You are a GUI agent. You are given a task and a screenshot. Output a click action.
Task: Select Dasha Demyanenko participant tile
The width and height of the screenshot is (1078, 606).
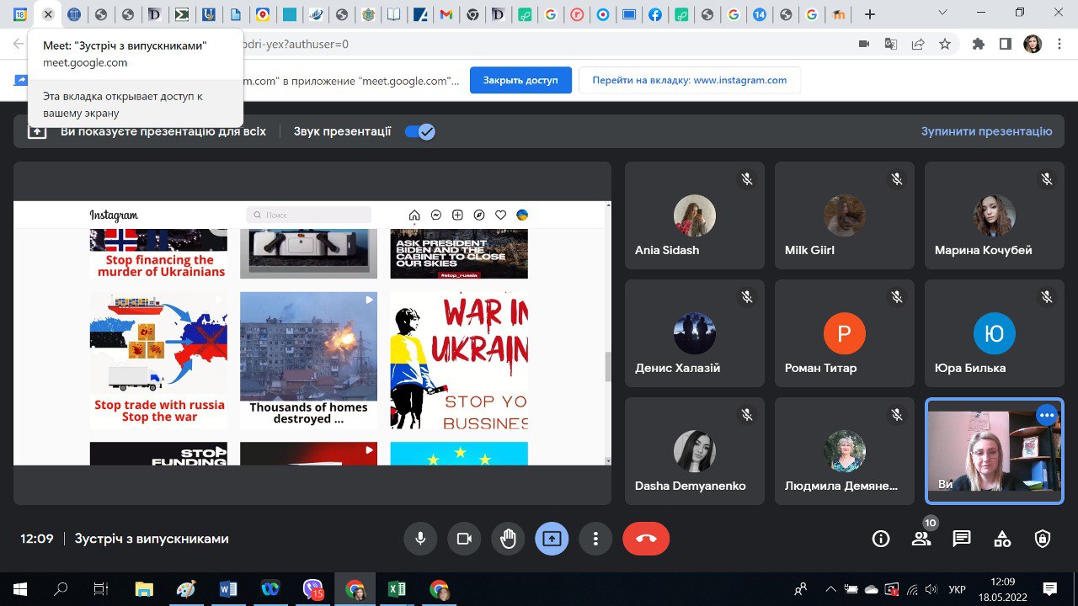point(695,451)
